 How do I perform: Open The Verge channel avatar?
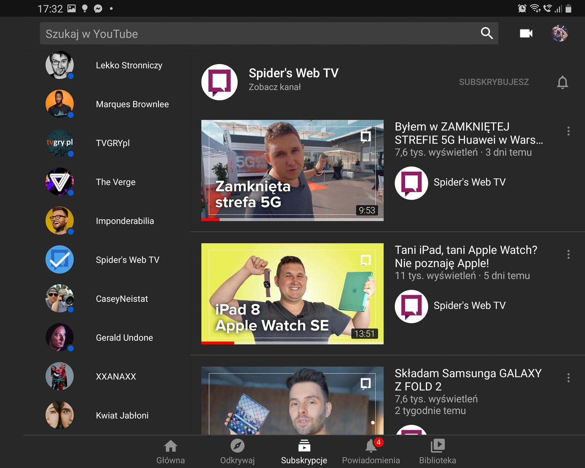pyautogui.click(x=60, y=182)
